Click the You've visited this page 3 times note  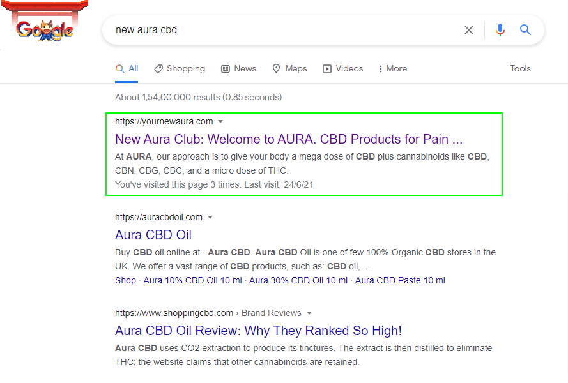[214, 185]
